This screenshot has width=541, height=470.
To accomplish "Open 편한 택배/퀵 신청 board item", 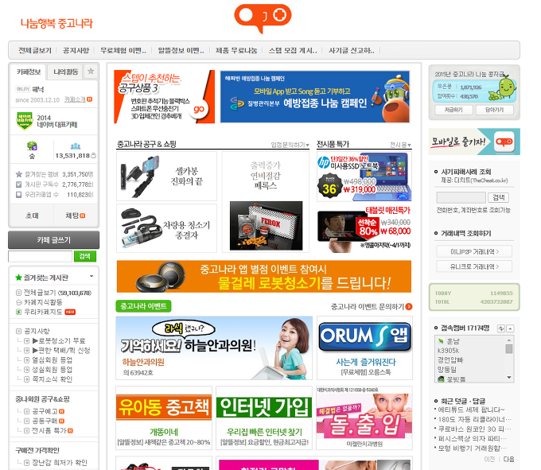I will (x=61, y=351).
